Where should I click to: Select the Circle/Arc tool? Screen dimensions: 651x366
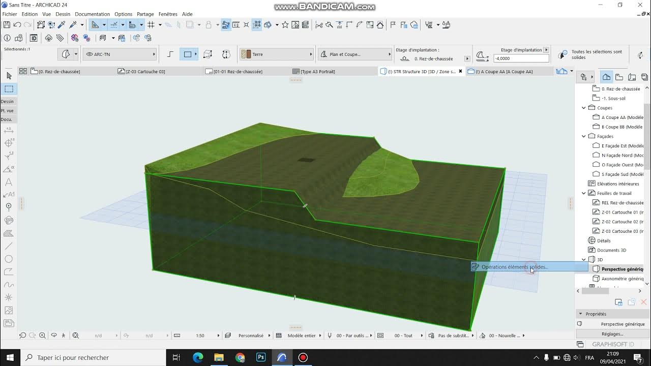tap(9, 259)
